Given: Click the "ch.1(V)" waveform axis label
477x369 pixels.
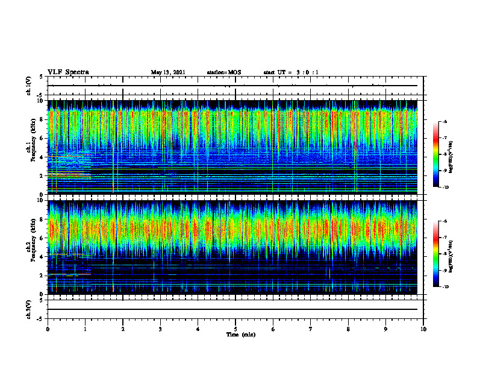Looking at the screenshot, I should pyautogui.click(x=29, y=86).
